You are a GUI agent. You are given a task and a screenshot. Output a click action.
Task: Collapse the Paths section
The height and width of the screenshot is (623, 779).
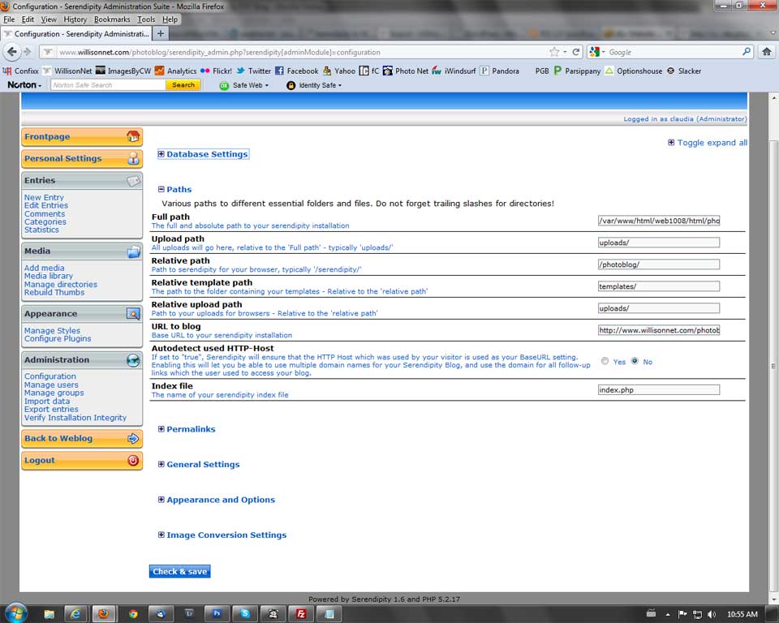pos(161,190)
